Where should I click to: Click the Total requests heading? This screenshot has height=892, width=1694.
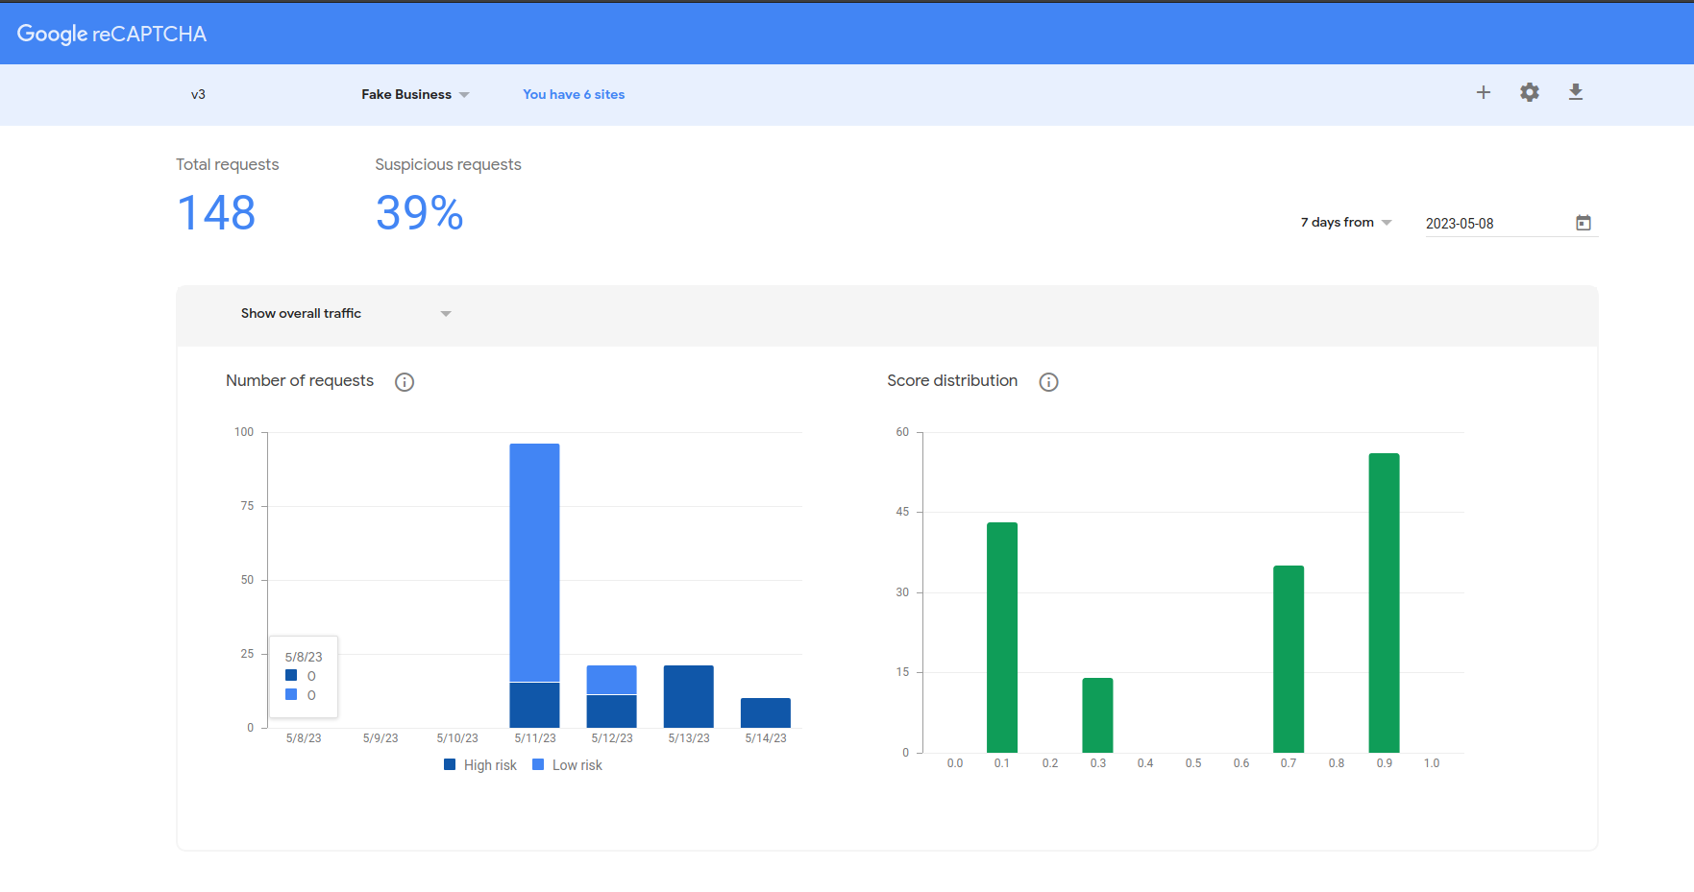click(x=228, y=164)
